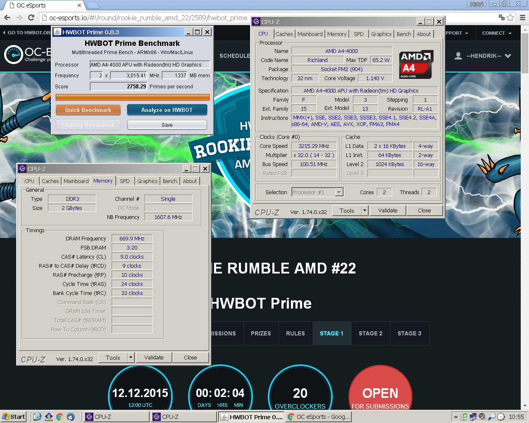Image resolution: width=529 pixels, height=423 pixels.
Task: Click the user silhouette icon beside --HENDRIK--
Action: pos(458,56)
